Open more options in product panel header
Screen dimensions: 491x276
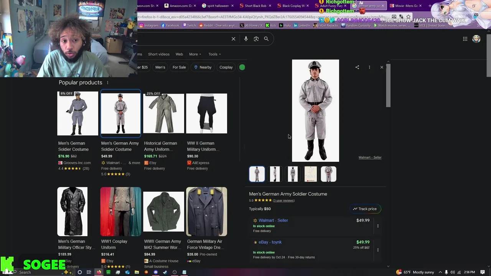tap(369, 67)
